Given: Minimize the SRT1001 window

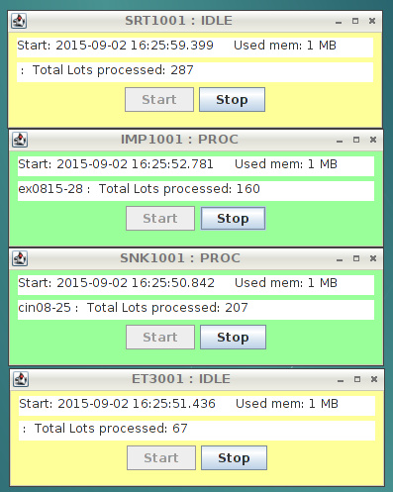Looking at the screenshot, I should [x=339, y=22].
